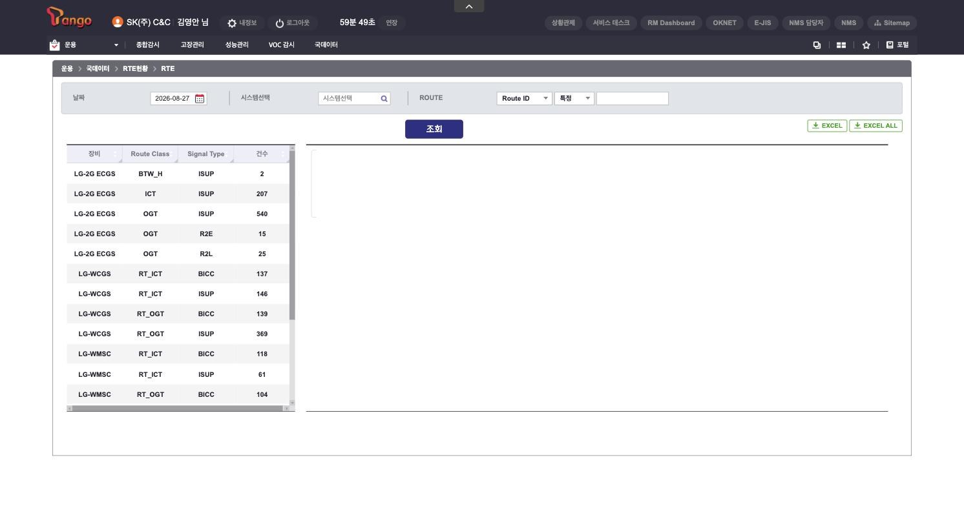This screenshot has width=964, height=524.
Task: Open the VOC 감시 menu
Action: point(282,45)
